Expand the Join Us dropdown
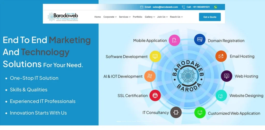265x130 pixels. tap(162, 17)
